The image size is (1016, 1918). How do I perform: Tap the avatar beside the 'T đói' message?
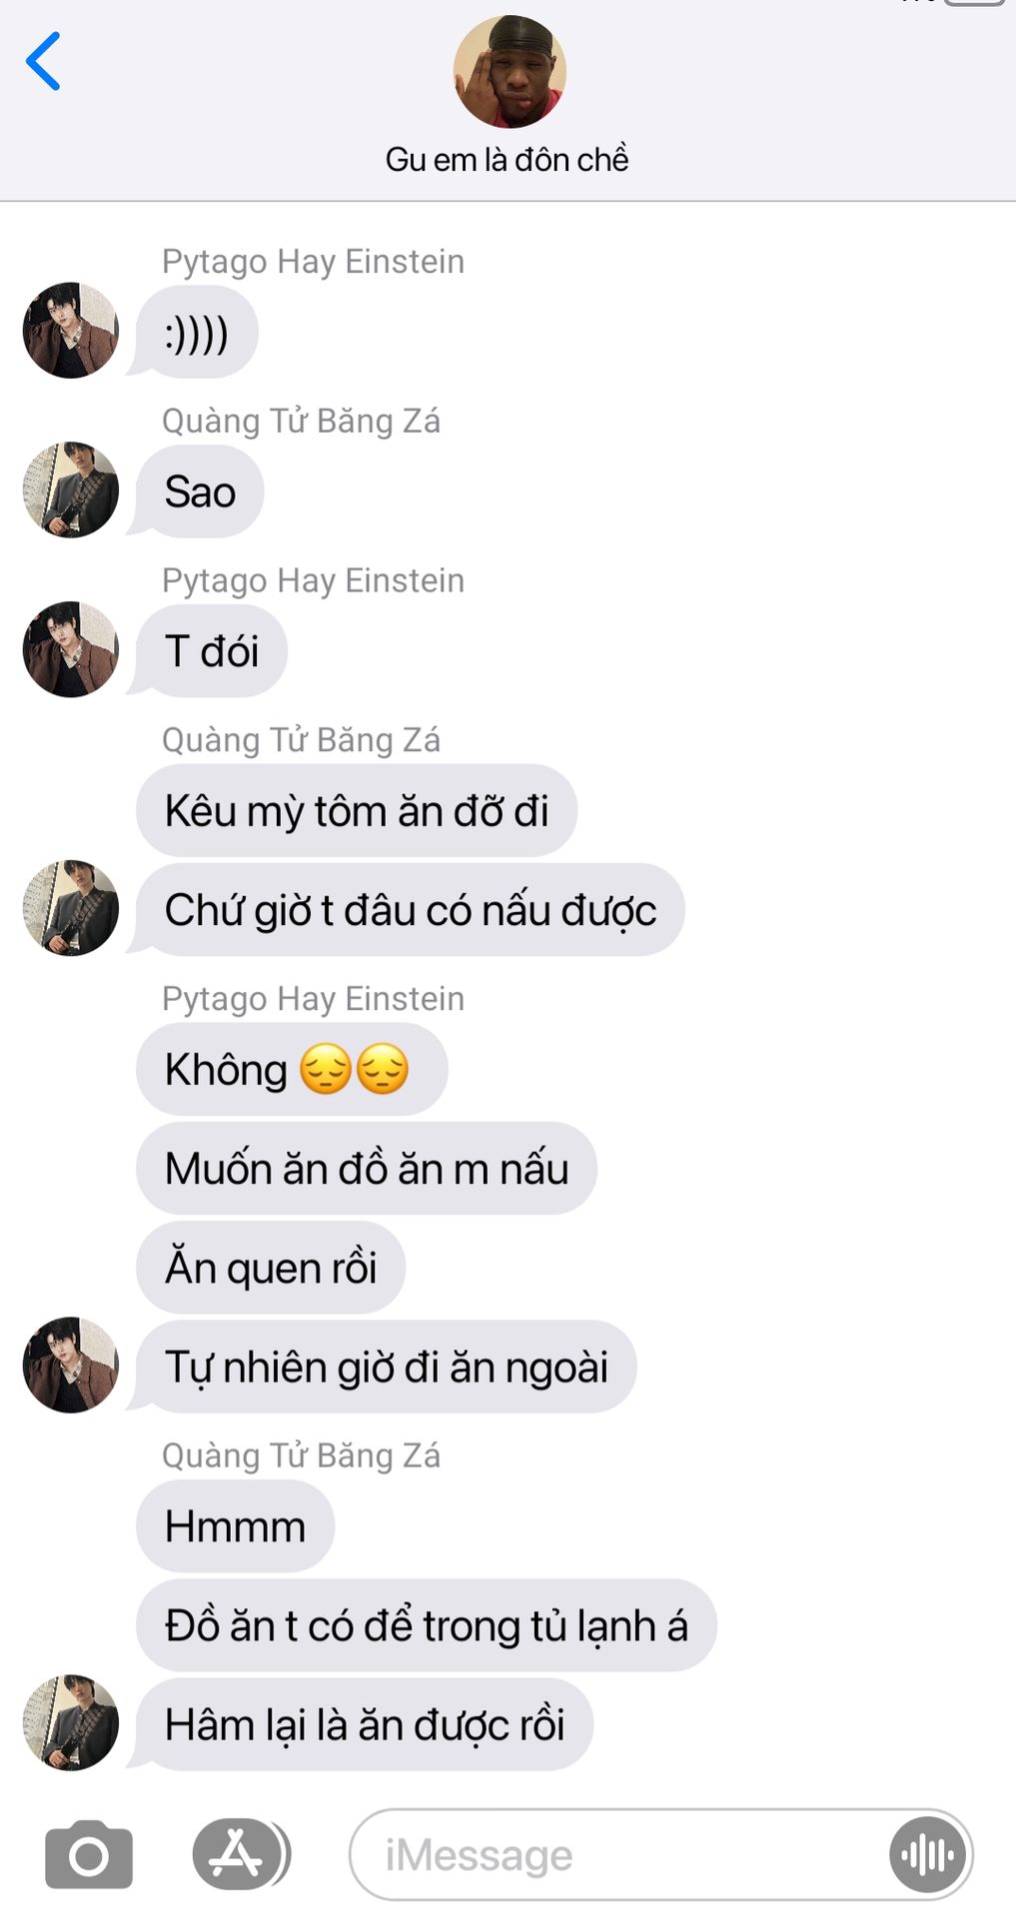click(71, 649)
